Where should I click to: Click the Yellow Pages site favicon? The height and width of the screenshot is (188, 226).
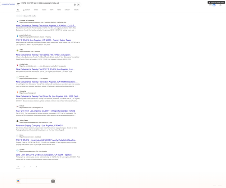17,121
